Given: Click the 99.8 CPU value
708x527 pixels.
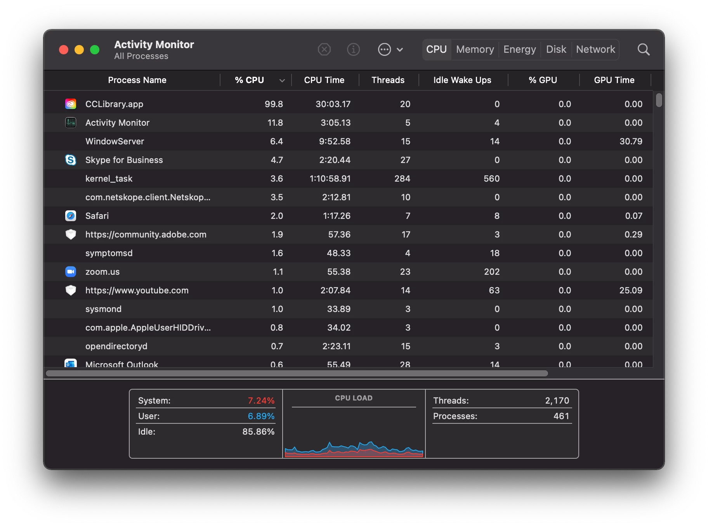Looking at the screenshot, I should pos(274,104).
